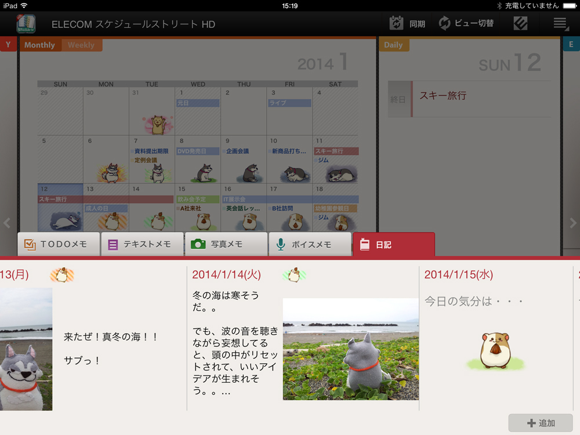Viewport: 580px width, 435px height.
Task: Click the 追加 add button
Action: point(541,423)
